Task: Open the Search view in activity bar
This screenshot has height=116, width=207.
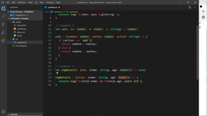Action: tap(3, 16)
